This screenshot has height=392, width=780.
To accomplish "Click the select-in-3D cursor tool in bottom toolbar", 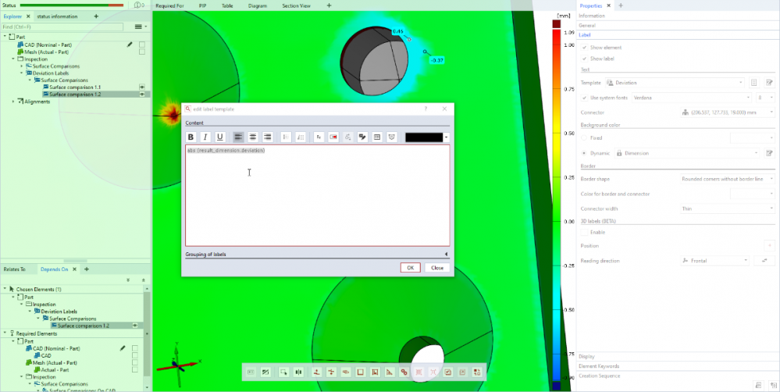I will click(x=283, y=372).
